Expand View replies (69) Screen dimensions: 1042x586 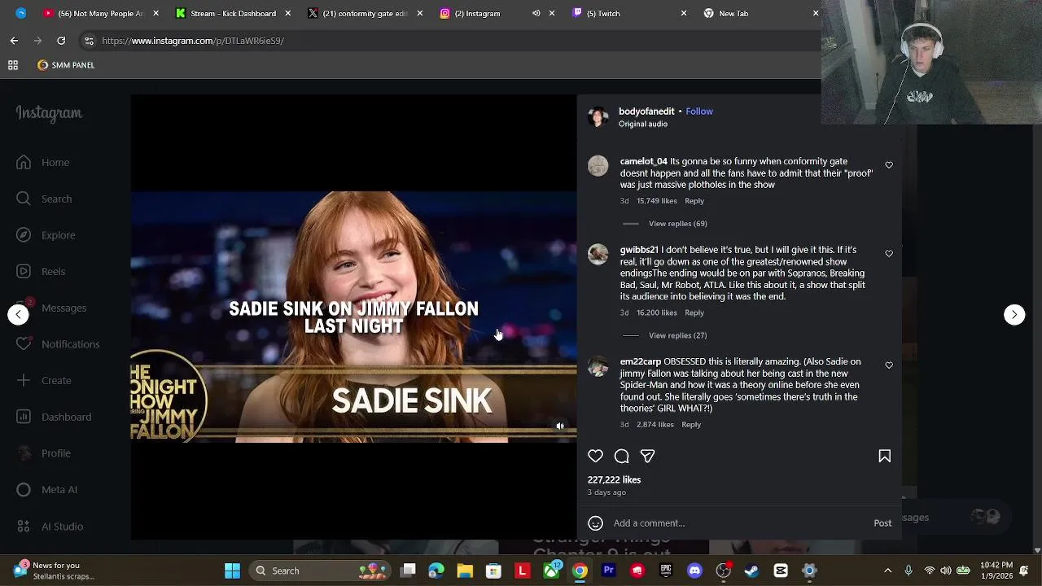coord(677,224)
